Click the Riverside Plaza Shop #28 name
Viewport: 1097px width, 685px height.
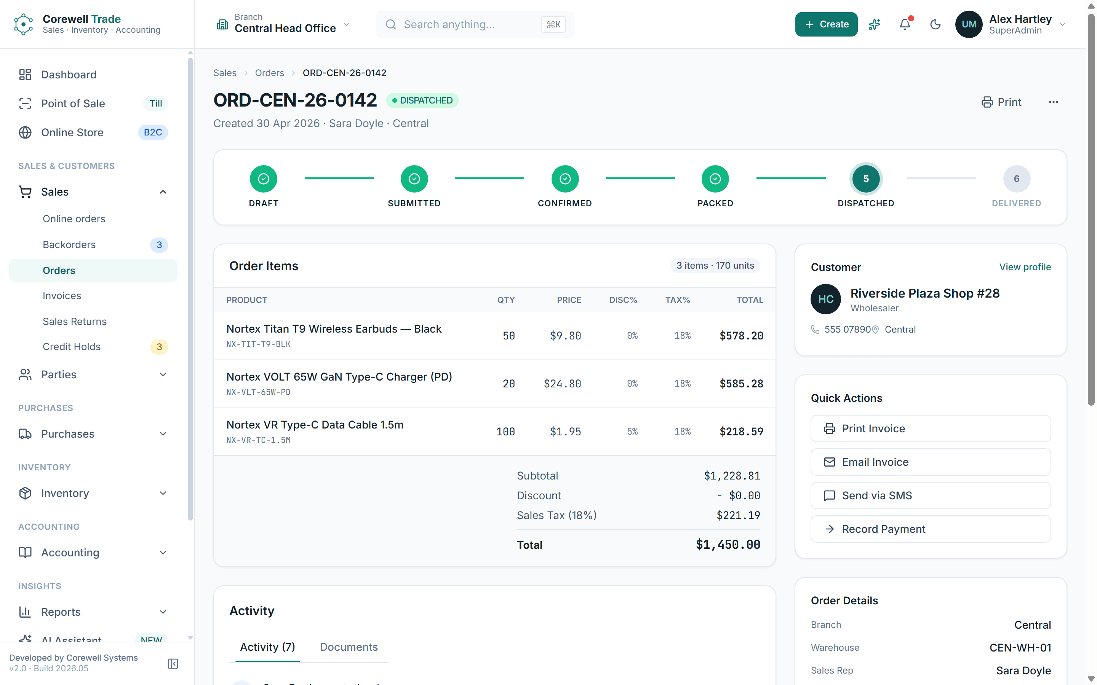point(925,293)
